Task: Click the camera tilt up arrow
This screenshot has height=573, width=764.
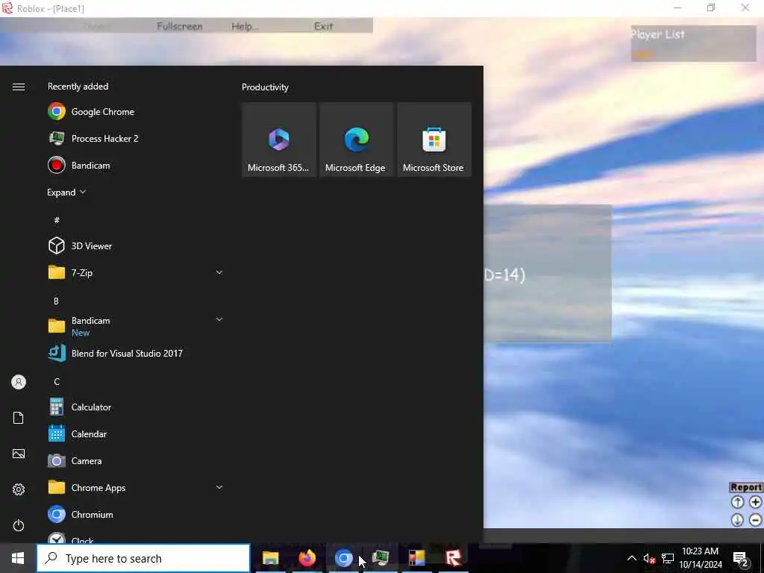Action: pos(737,502)
